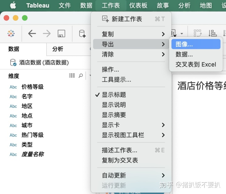The width and height of the screenshot is (226, 194).
Task: Switch to the 分析 pane tab
Action: (x=58, y=49)
